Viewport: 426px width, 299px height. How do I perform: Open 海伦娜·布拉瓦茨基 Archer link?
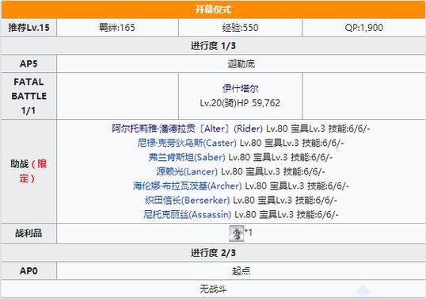pyautogui.click(x=187, y=186)
